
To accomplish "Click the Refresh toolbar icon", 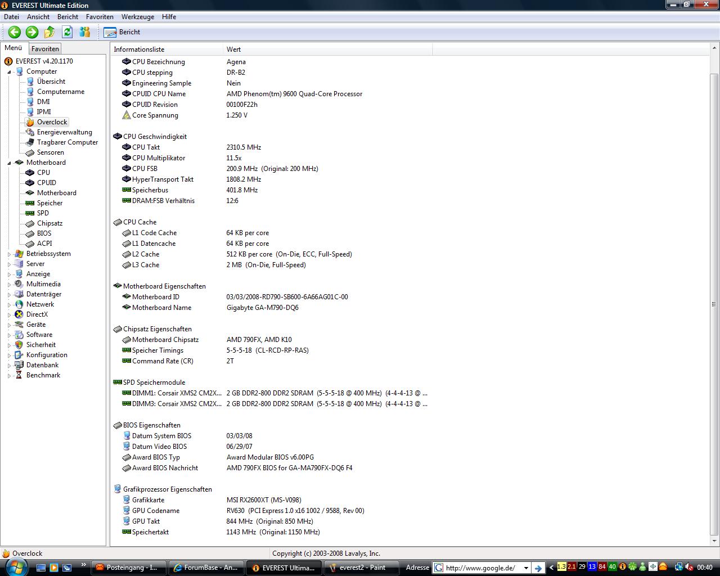I will tap(67, 32).
